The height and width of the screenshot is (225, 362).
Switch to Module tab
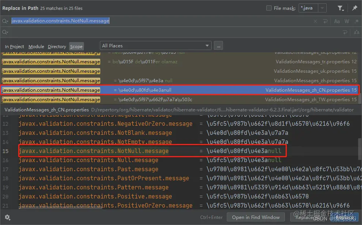36,47
